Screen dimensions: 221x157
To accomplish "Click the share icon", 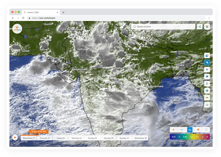I will click(200, 26).
